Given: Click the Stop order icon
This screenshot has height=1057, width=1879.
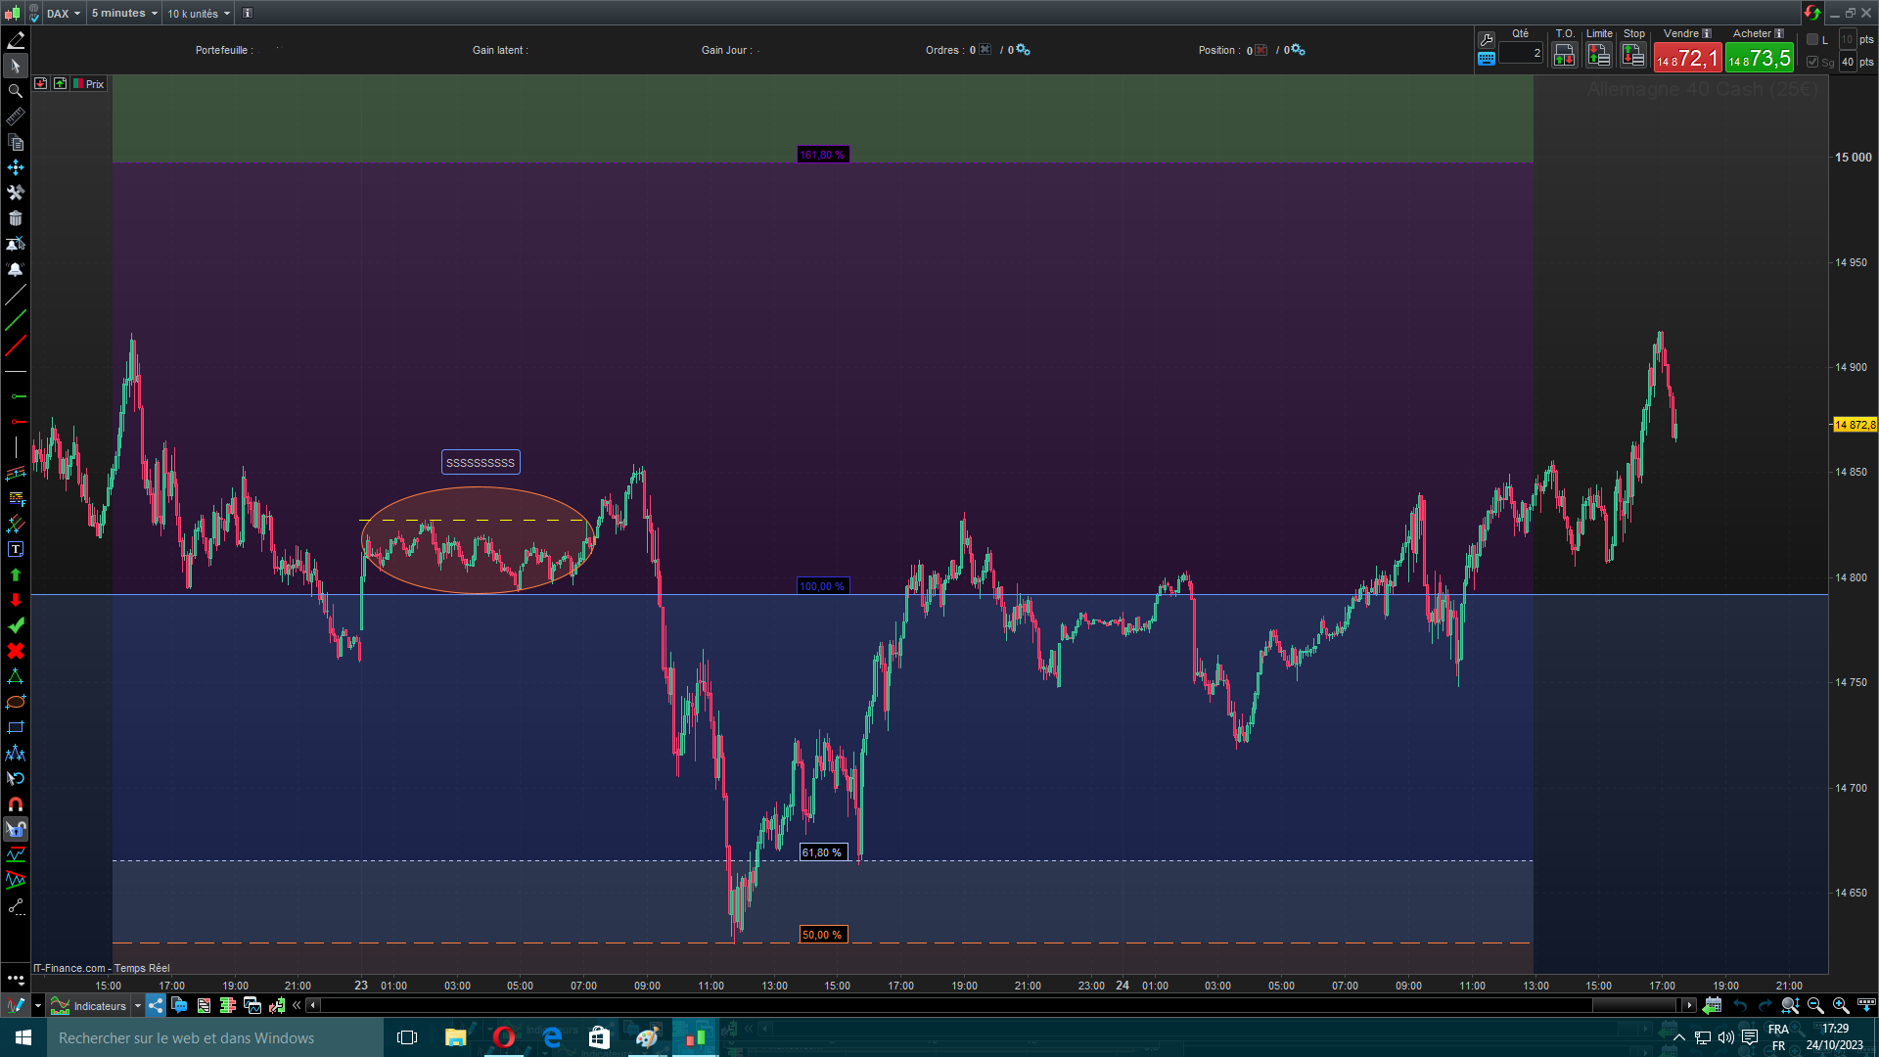Looking at the screenshot, I should pyautogui.click(x=1633, y=56).
